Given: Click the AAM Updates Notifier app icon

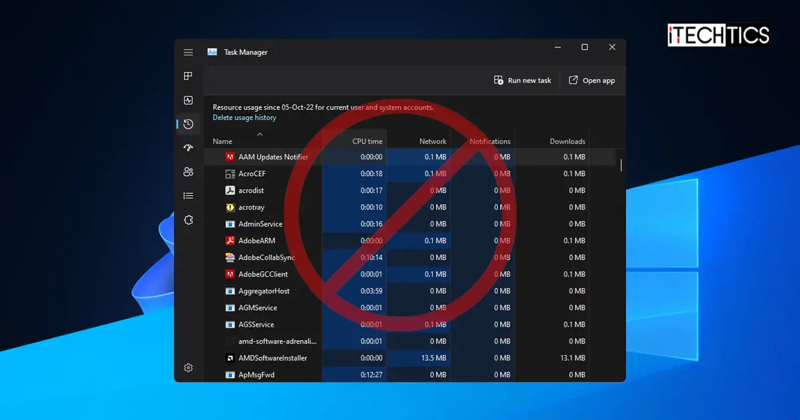Looking at the screenshot, I should coord(229,157).
